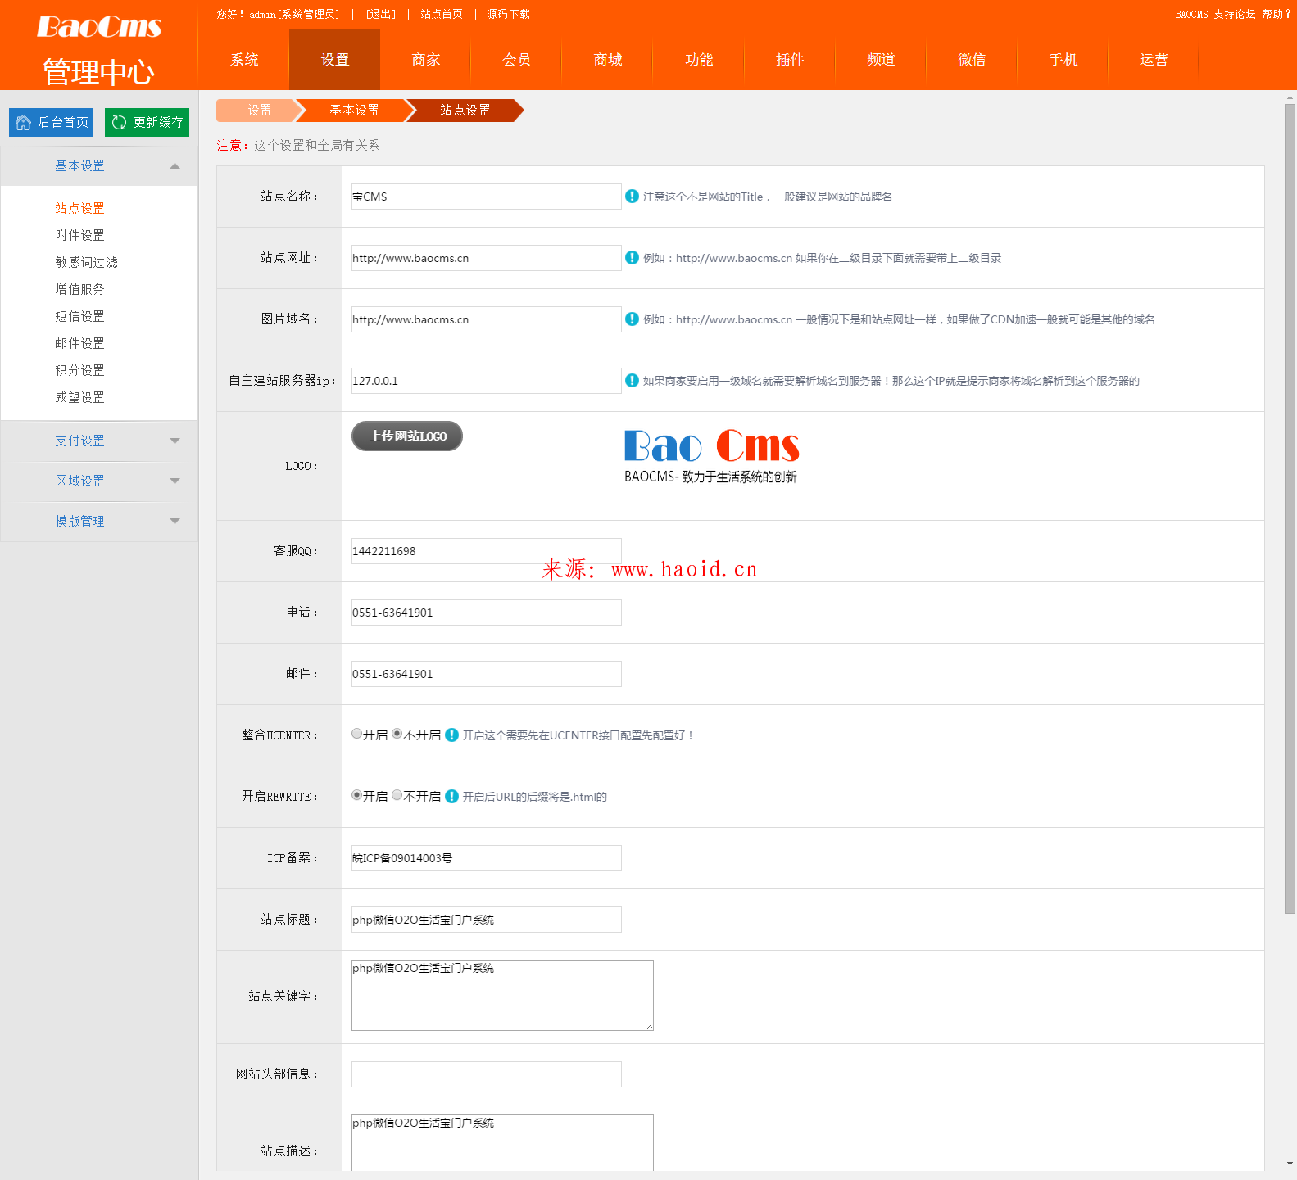Expand the 模版管理 sidebar section arrow
Screen dimensions: 1297x1180
coord(175,521)
